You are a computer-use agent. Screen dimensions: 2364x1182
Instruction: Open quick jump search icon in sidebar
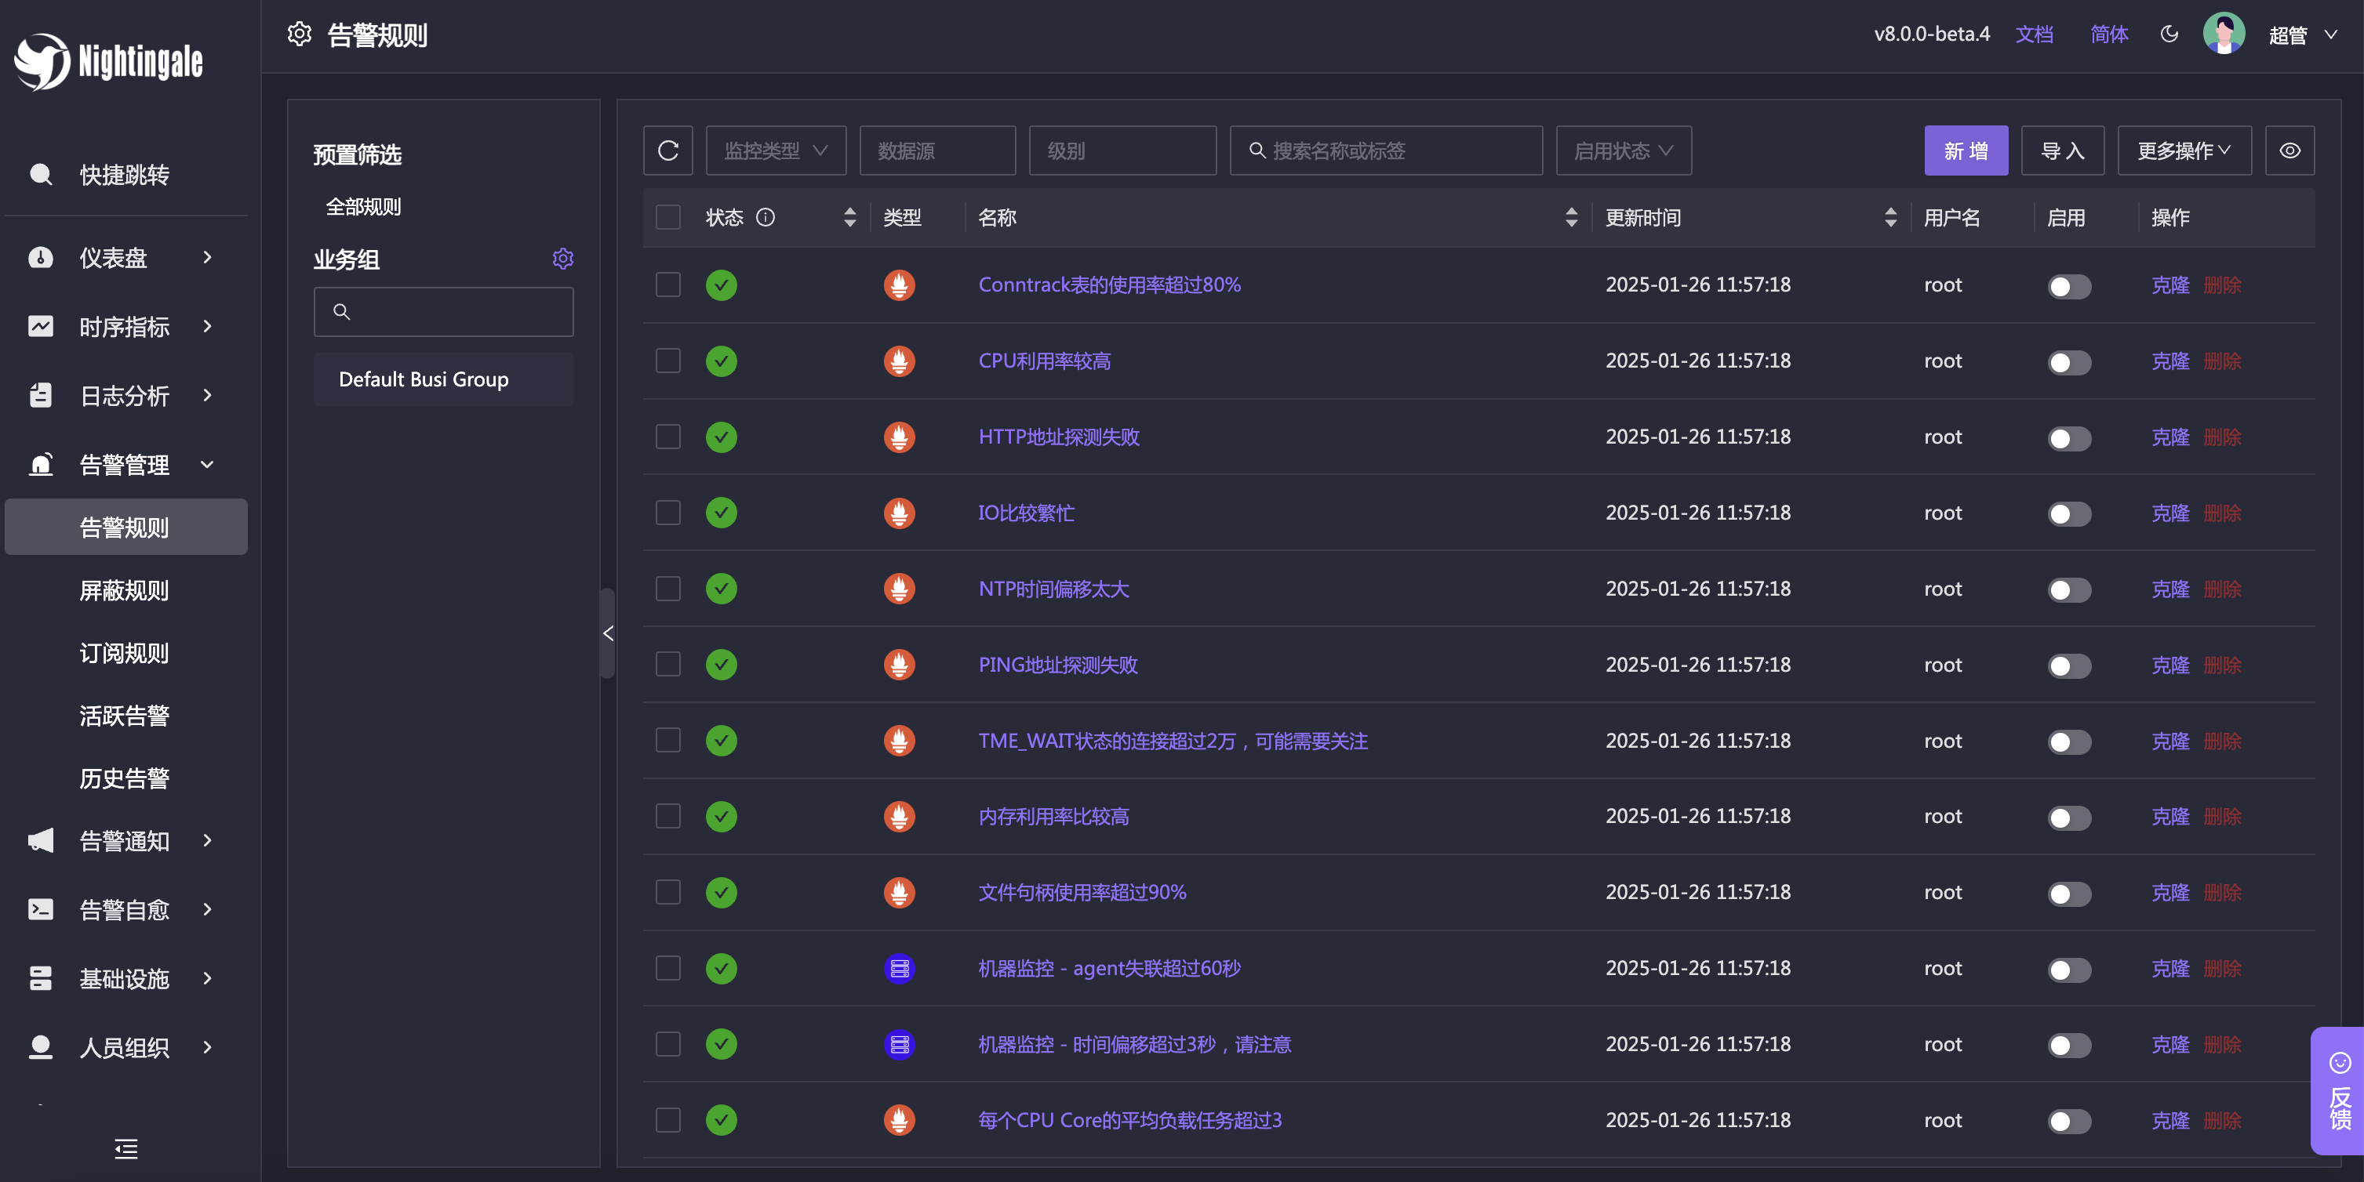pos(40,174)
